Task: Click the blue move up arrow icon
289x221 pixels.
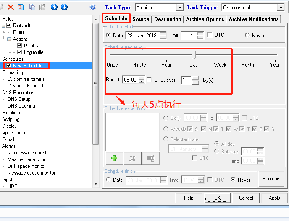Action: pos(54,7)
